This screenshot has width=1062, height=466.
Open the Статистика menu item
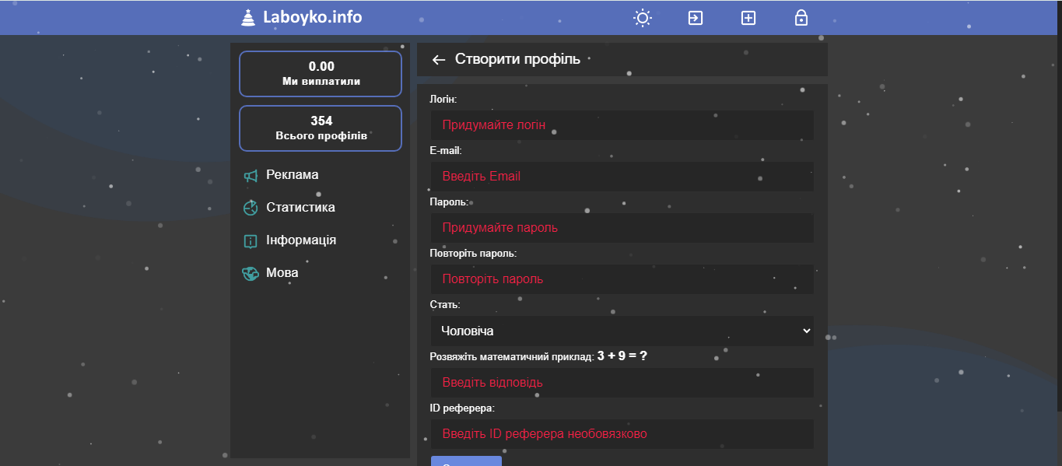tap(300, 208)
